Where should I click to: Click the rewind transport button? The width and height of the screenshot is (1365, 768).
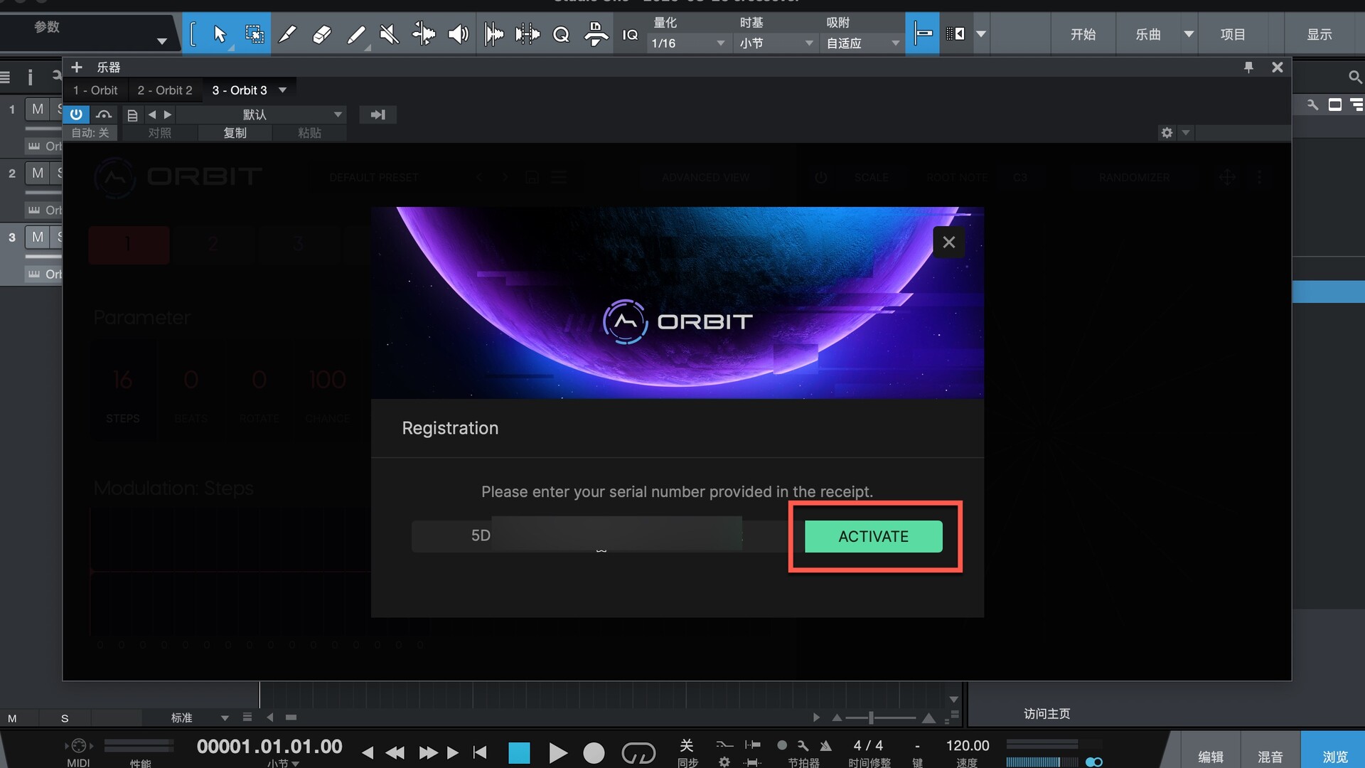(395, 752)
